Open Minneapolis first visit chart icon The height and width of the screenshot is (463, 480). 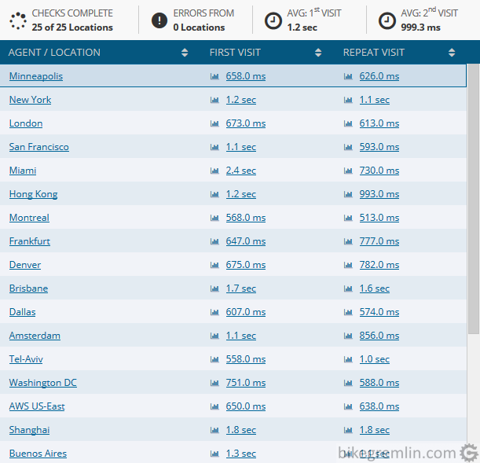[x=214, y=76]
